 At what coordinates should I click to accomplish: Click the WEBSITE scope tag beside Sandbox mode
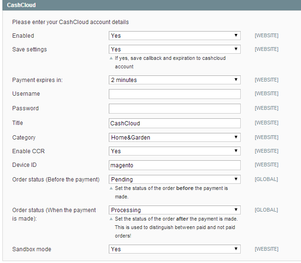click(x=267, y=249)
